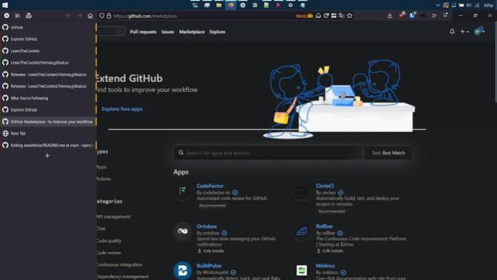Switch to the LewisTheCoolest tab
The image size is (497, 280).
(x=48, y=51)
